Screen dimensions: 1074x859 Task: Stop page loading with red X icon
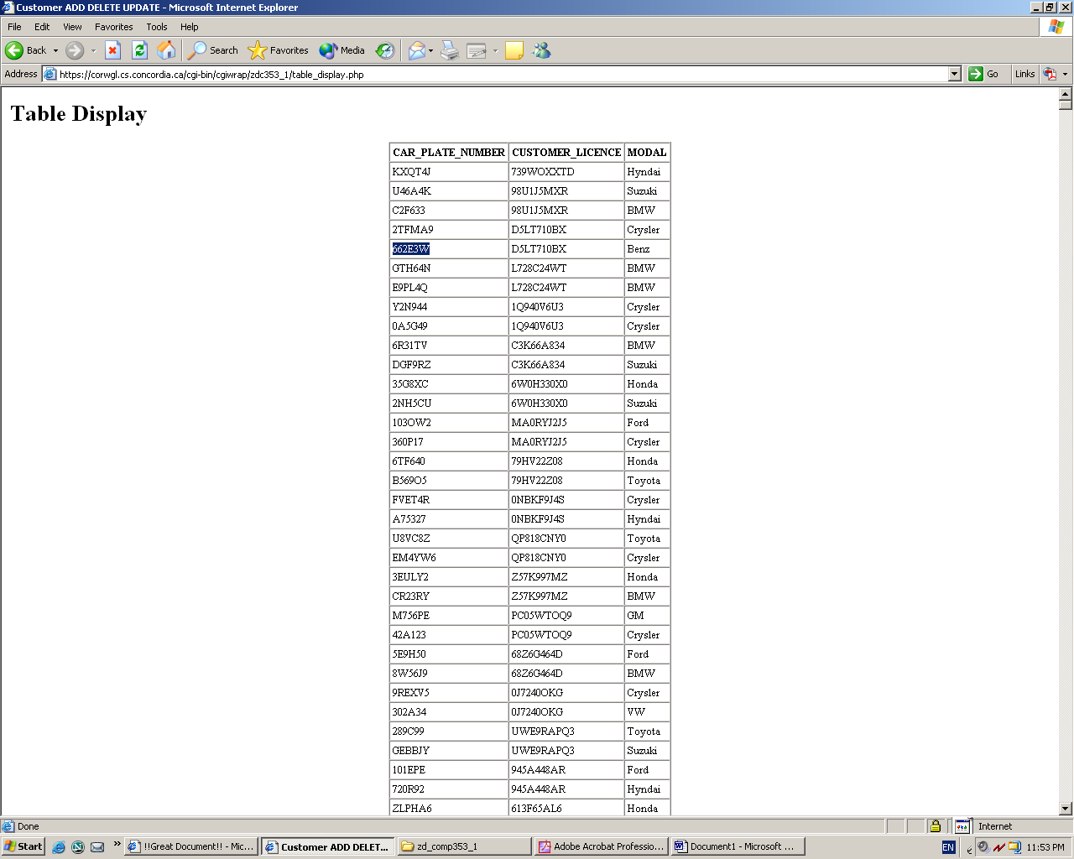(112, 50)
